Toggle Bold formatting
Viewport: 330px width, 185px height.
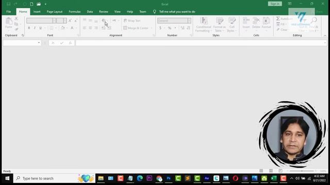point(29,28)
